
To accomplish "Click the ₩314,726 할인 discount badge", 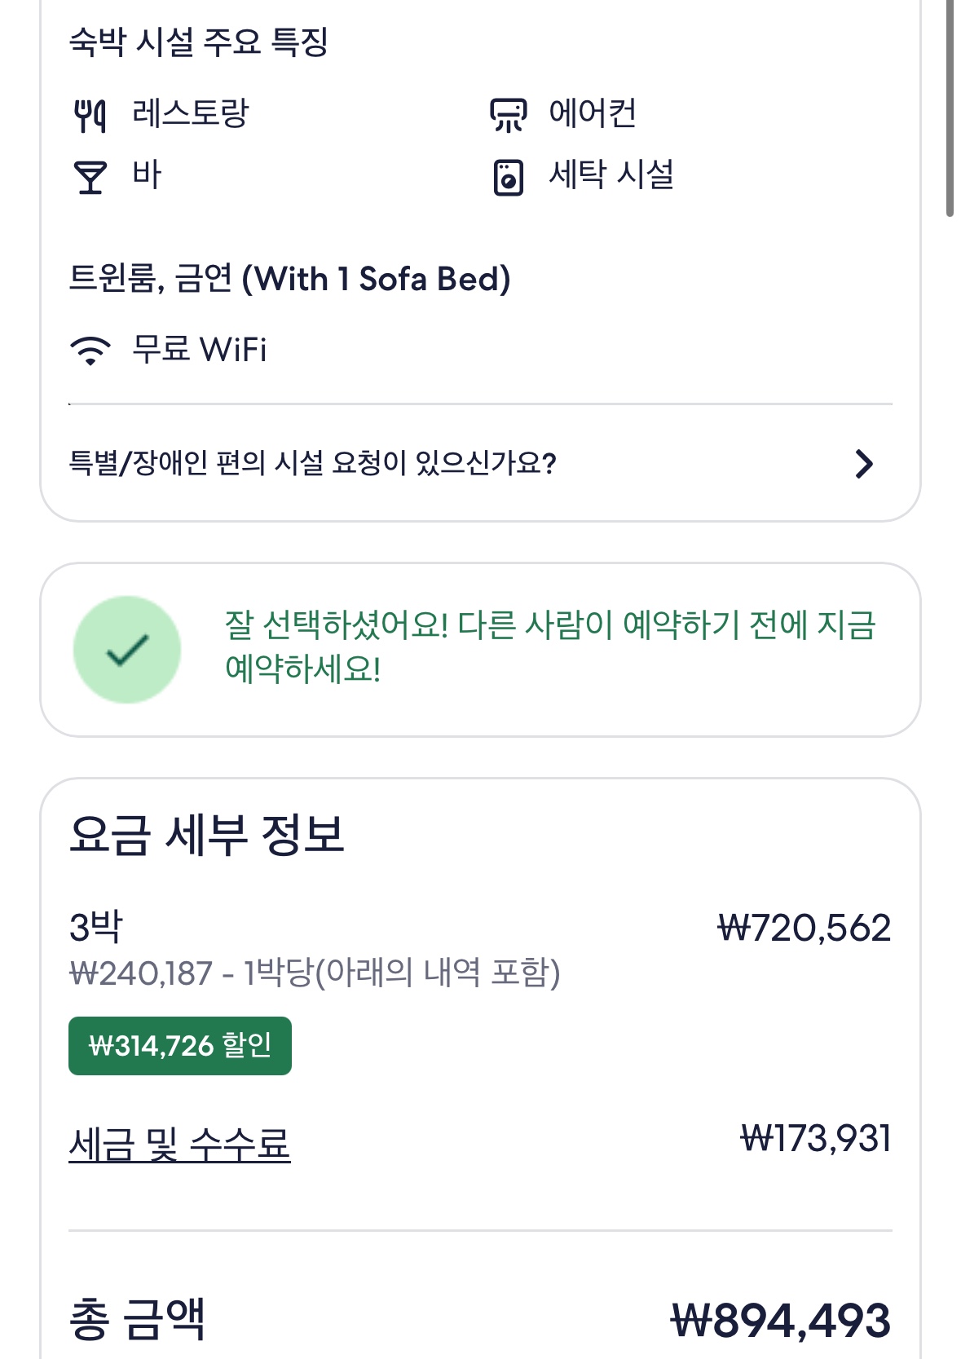I will click(179, 1045).
